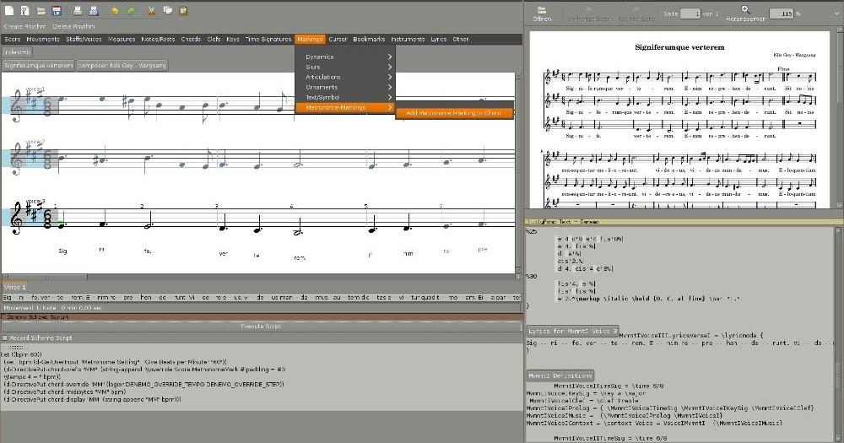Viewport: 844px width, 443px height.
Task: Collapse the Denemo Scheme Script section
Action: click(4, 317)
